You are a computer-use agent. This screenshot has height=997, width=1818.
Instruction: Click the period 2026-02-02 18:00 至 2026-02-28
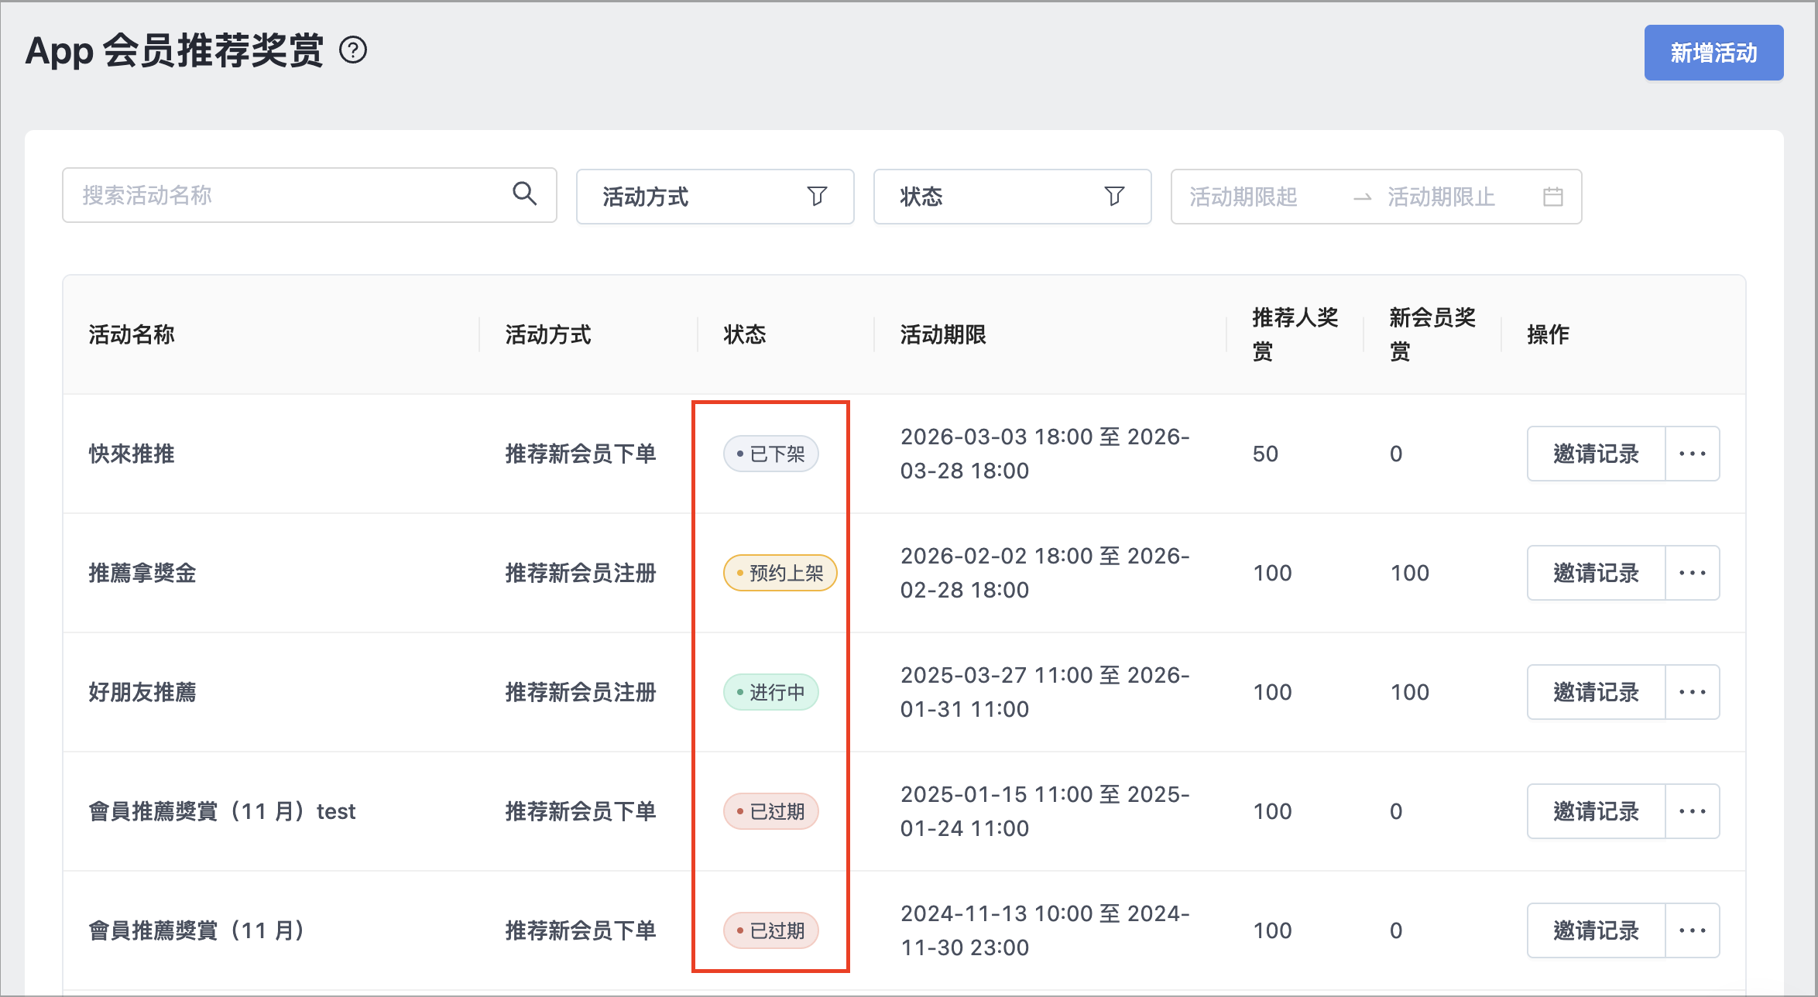[x=1044, y=573]
